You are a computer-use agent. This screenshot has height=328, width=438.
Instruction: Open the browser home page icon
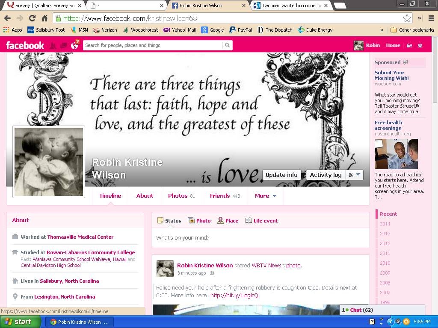pos(44,18)
